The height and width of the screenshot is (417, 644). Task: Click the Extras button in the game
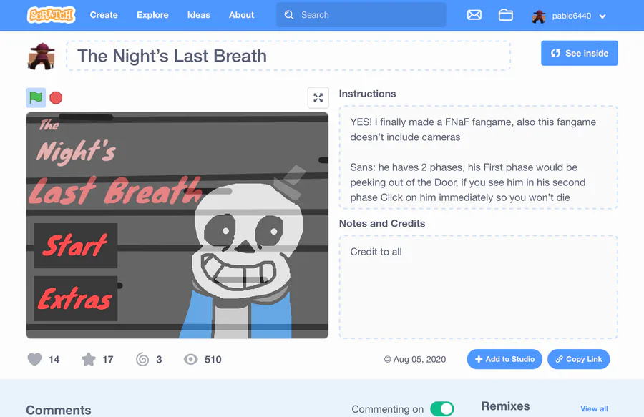pos(76,298)
